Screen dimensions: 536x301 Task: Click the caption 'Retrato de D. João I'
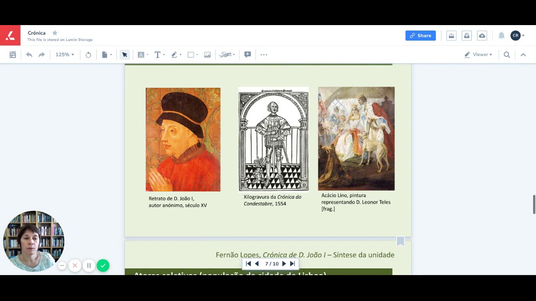tap(171, 199)
